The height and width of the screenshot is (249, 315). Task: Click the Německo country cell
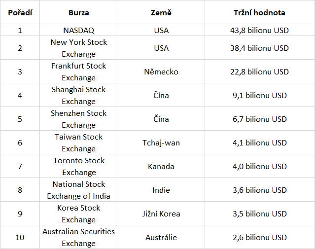161,71
